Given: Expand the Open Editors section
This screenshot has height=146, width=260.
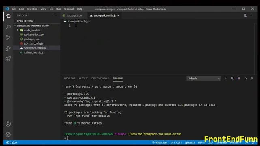Looking at the screenshot, I should pos(25,21).
